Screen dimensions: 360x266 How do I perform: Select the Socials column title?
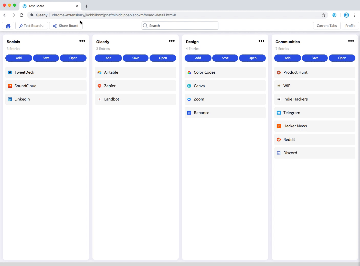13,42
